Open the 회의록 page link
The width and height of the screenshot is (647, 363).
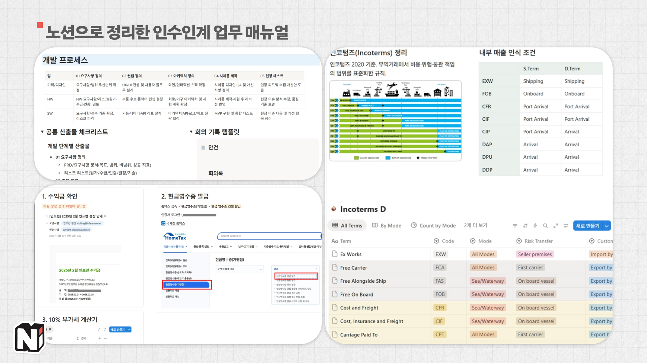pos(216,173)
